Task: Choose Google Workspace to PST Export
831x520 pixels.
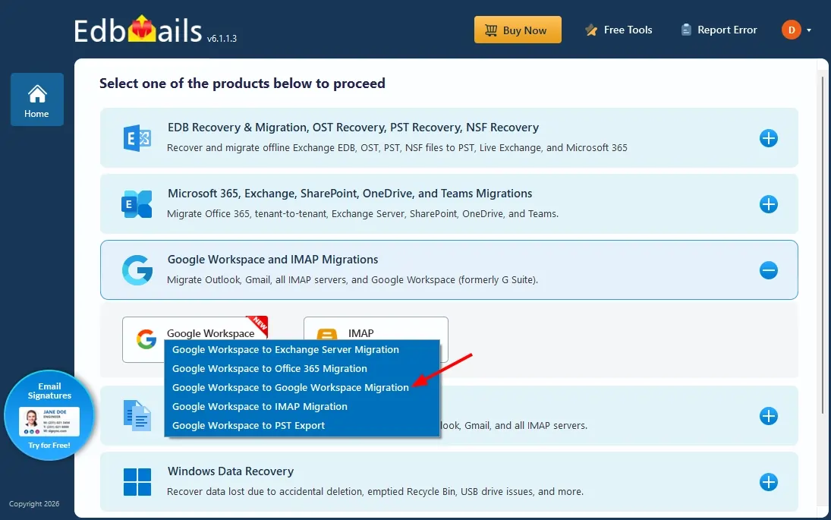Action: (x=301, y=426)
